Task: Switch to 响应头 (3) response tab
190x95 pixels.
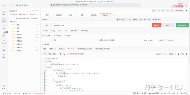Action: 62,49
